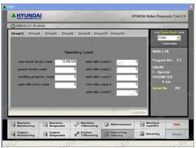Click the red Exit button
196x148 pixels.
click(x=177, y=124)
